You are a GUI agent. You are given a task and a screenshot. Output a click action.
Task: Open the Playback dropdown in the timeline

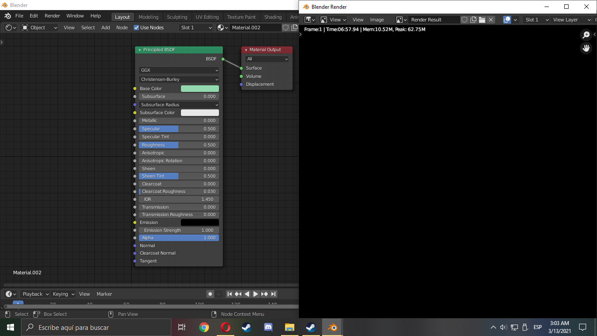pyautogui.click(x=35, y=294)
